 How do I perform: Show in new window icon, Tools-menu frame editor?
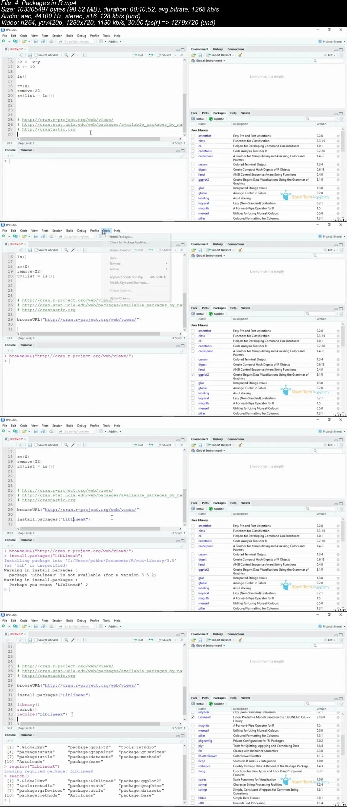coord(21,250)
